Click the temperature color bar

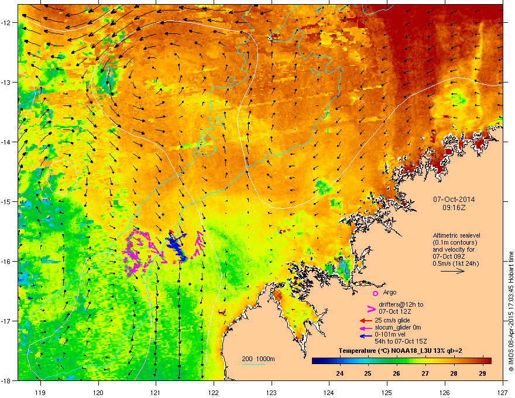tap(401, 361)
